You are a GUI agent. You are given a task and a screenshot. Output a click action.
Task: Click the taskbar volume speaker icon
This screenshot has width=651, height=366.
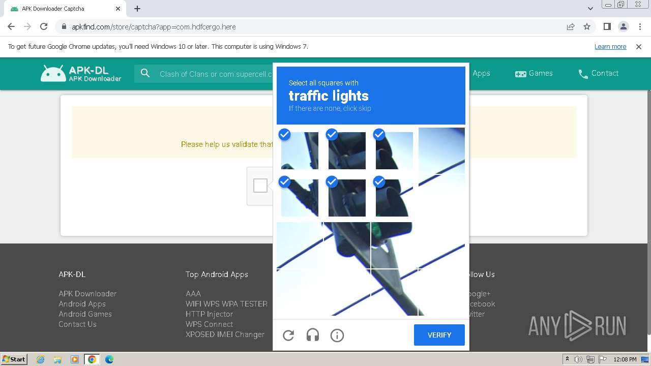(x=578, y=359)
